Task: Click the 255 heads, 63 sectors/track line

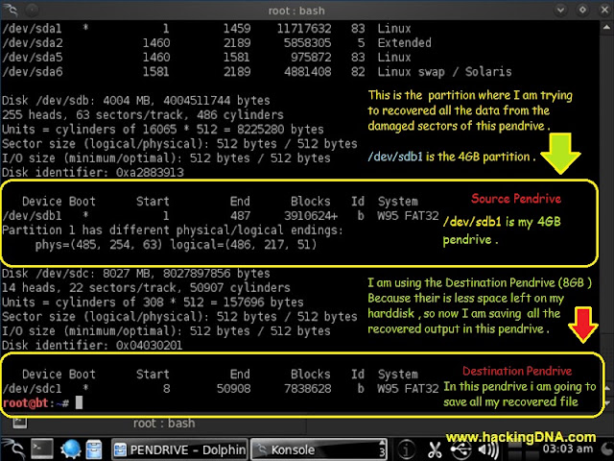Action: tap(143, 115)
